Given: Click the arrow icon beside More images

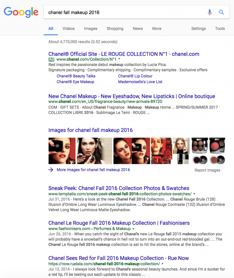Looking at the screenshot, I should pos(51,170).
